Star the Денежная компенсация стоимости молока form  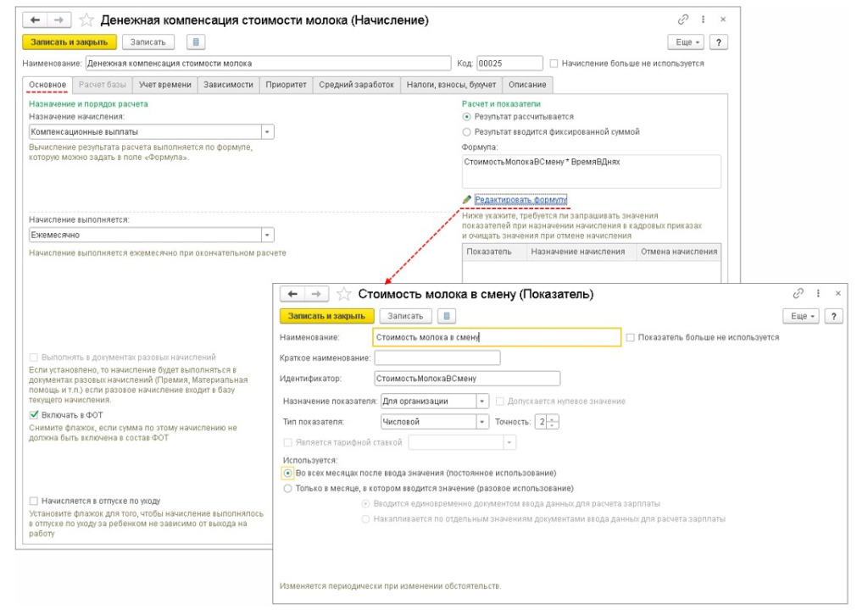86,20
